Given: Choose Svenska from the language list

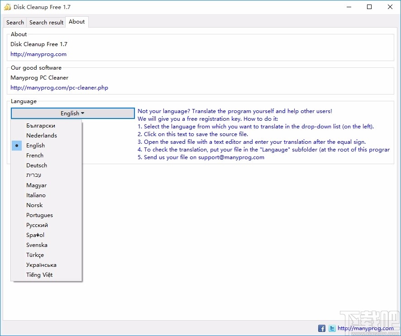Looking at the screenshot, I should (46, 245).
